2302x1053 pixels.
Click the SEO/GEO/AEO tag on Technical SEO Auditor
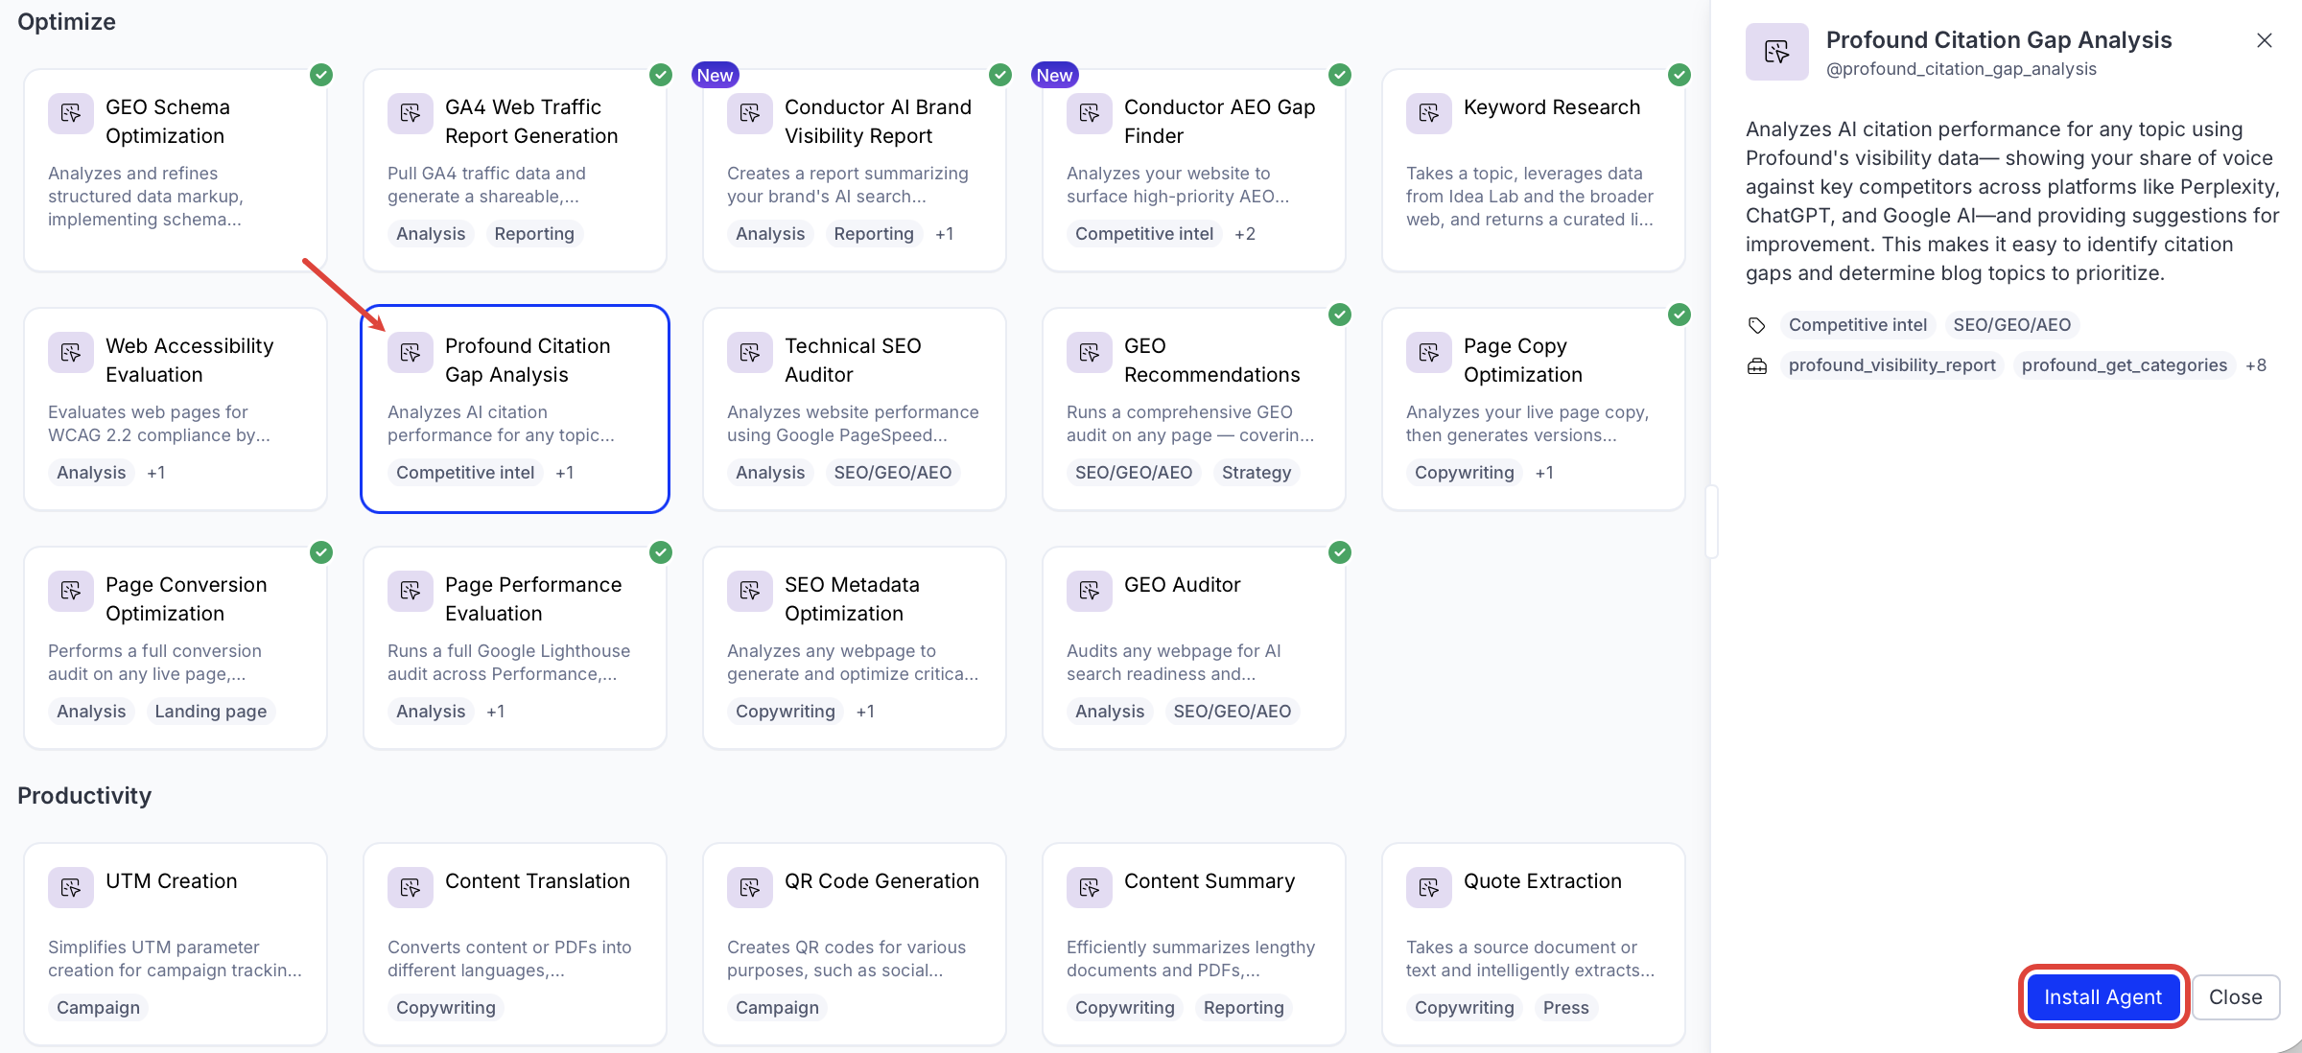click(x=893, y=473)
